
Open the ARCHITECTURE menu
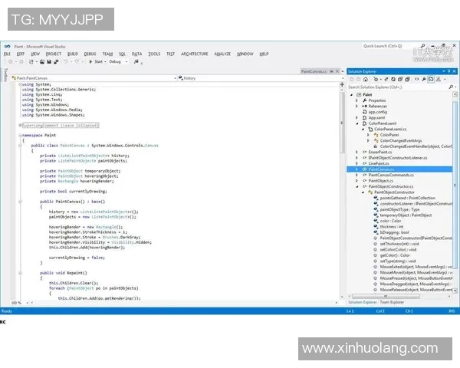click(x=194, y=54)
